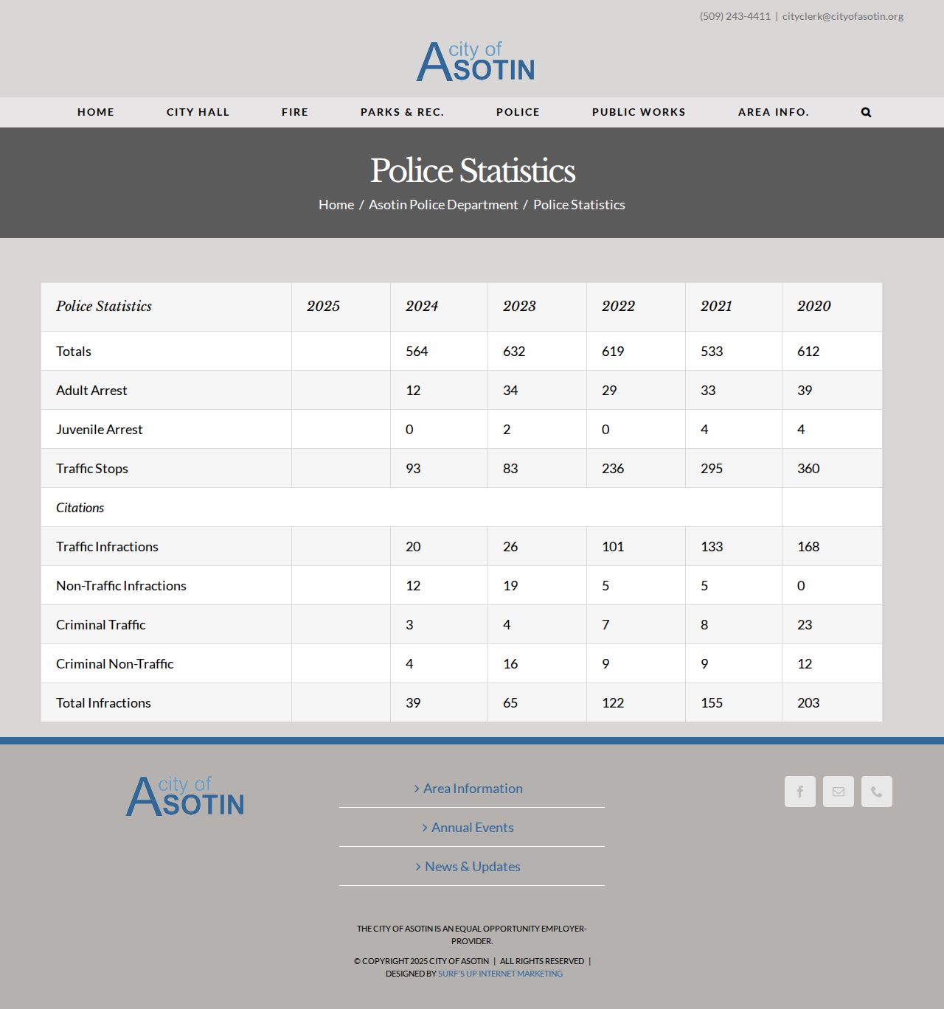944x1009 pixels.
Task: Open the PUBLIC WORKS menu
Action: pos(639,112)
